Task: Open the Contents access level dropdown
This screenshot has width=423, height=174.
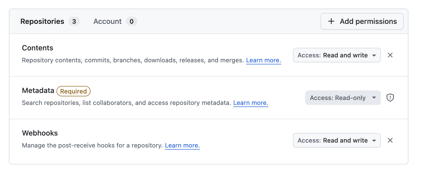Action: (337, 55)
